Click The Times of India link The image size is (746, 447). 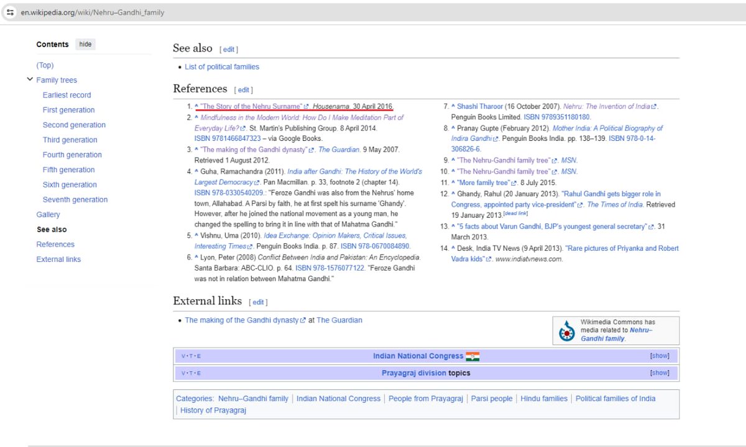[x=614, y=204]
